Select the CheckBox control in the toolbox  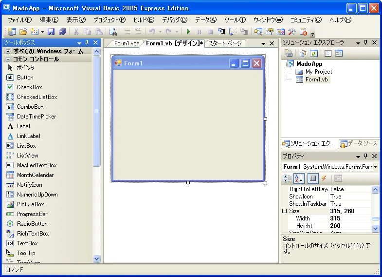(x=29, y=87)
